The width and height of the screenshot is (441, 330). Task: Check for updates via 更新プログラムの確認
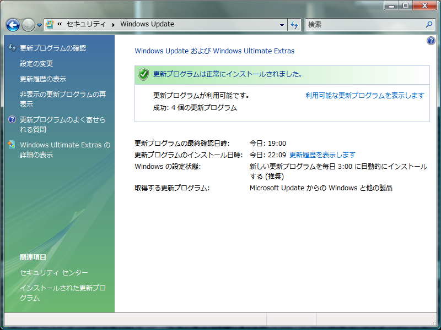point(53,48)
